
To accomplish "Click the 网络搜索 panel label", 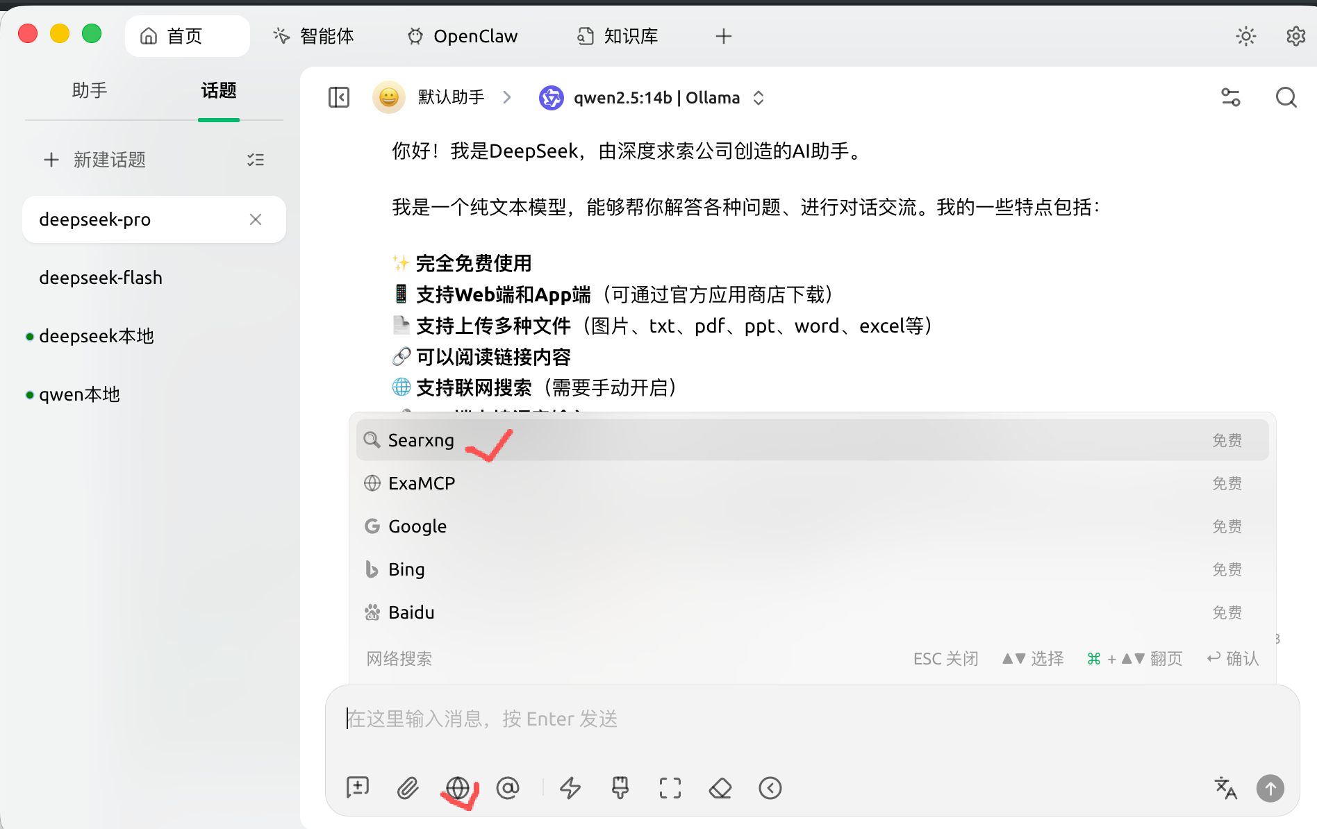I will (x=399, y=658).
